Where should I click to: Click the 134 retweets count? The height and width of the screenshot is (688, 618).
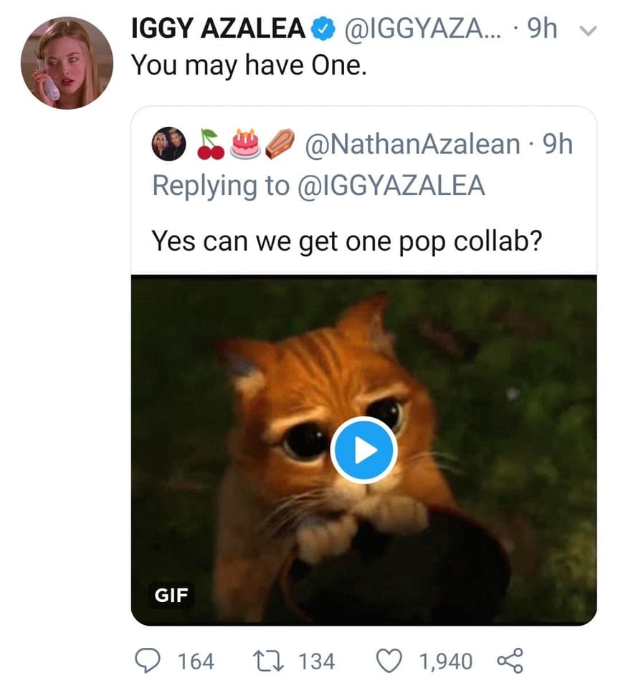coord(316,661)
